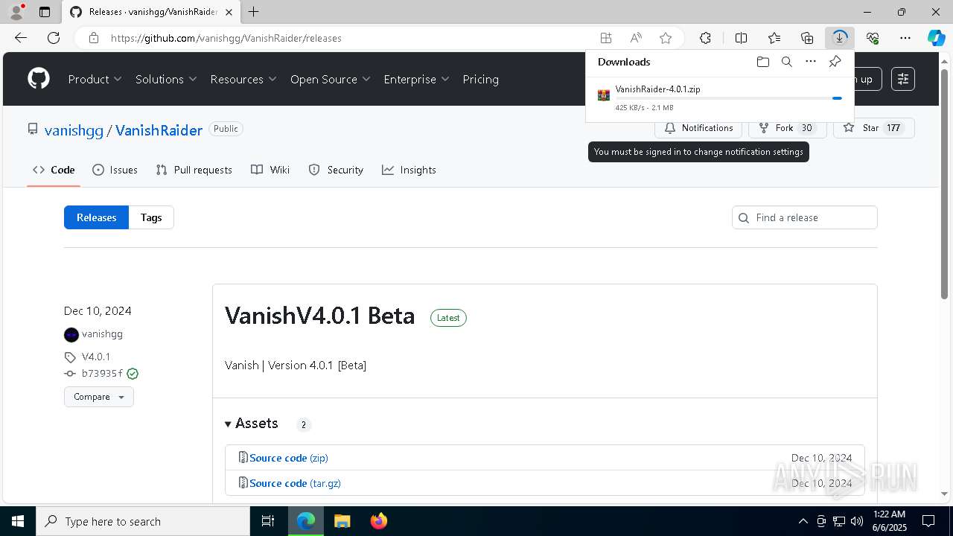Open the browser profile icon
Viewport: 953px width, 536px height.
(16, 12)
